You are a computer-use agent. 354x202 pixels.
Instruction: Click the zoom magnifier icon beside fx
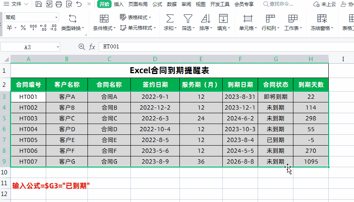tap(81, 47)
